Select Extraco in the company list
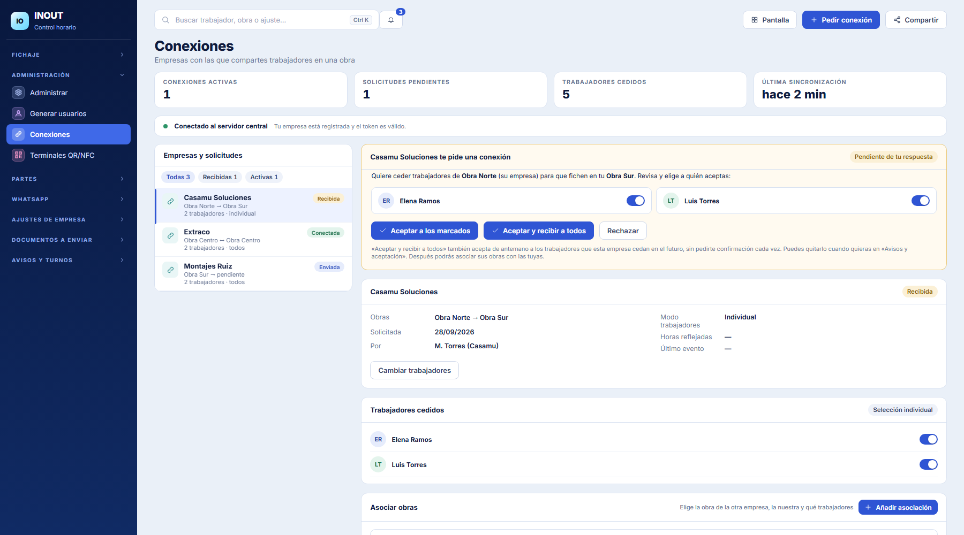This screenshot has height=535, width=964. pyautogui.click(x=253, y=240)
